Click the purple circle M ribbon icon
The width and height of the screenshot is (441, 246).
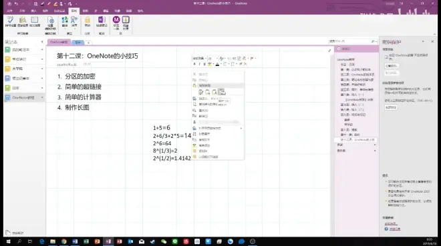click(x=116, y=19)
